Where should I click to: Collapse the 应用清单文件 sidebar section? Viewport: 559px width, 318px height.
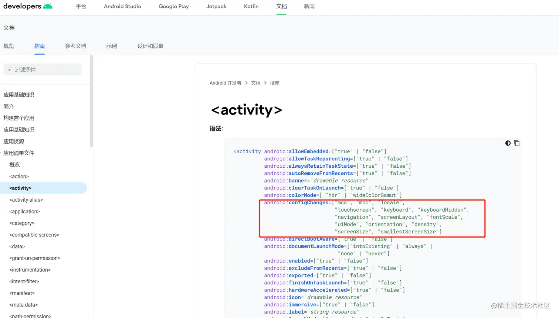(19, 153)
